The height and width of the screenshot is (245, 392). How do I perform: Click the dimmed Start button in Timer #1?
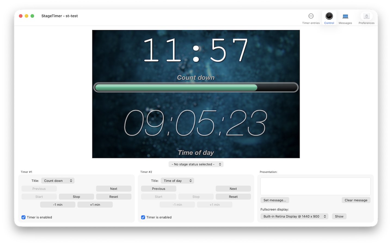click(39, 197)
